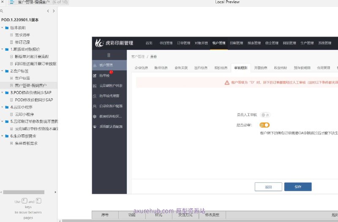Open the 报表管理 nav item

pyautogui.click(x=254, y=43)
